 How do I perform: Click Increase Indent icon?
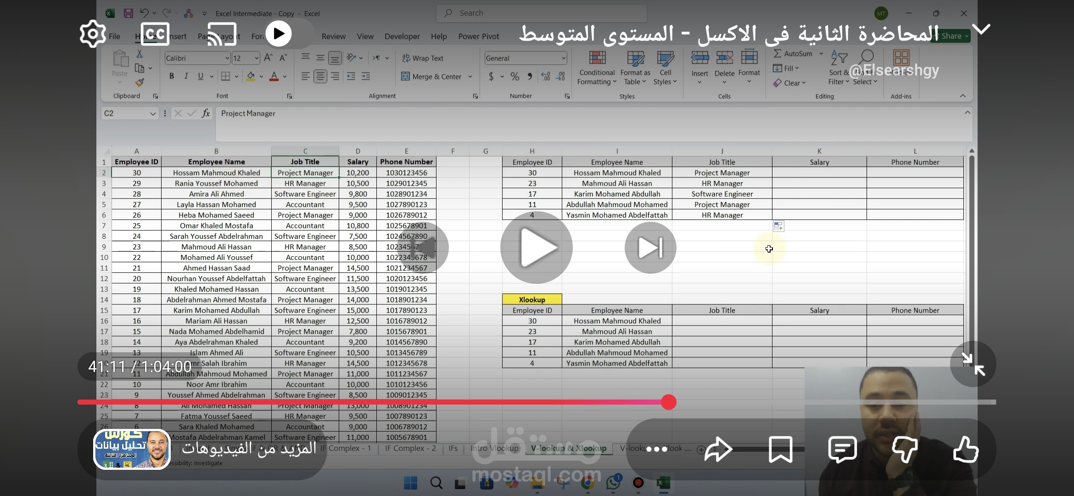(x=366, y=76)
